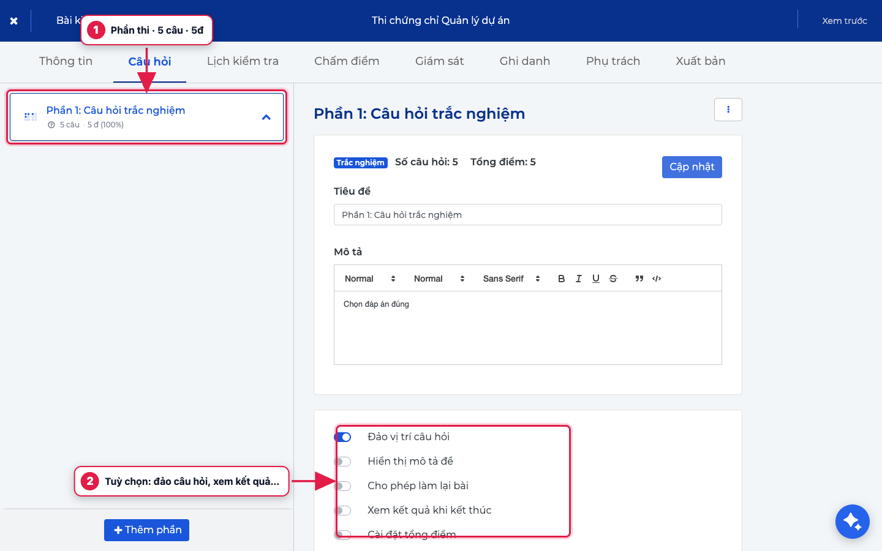Open the AI assistant sparkle button
Viewport: 882px width, 551px height.
pos(852,522)
